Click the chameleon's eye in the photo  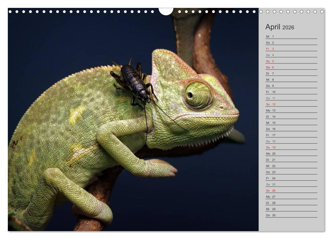pos(197,95)
